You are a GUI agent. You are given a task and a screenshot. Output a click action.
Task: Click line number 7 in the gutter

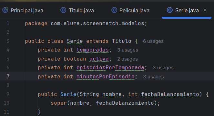click(x=8, y=76)
